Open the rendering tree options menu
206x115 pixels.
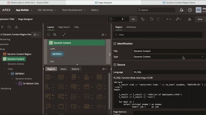(36, 35)
